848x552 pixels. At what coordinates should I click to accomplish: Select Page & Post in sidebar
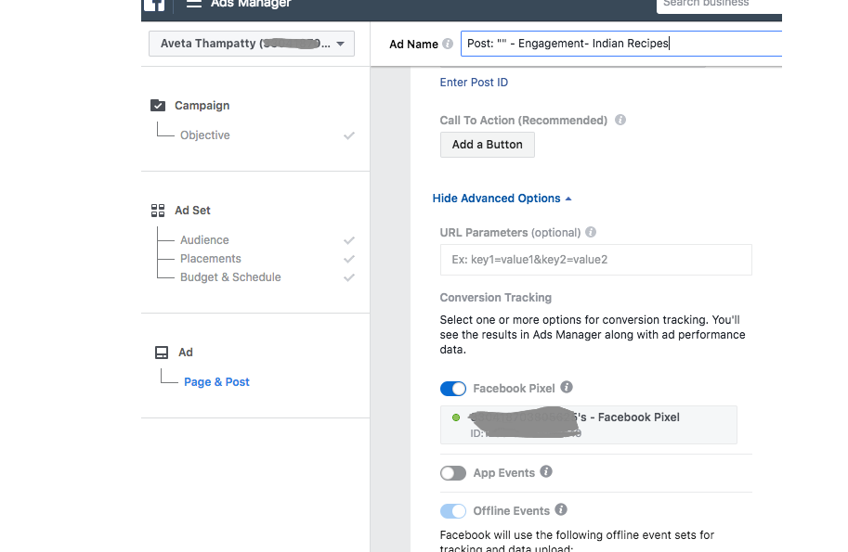tap(216, 382)
